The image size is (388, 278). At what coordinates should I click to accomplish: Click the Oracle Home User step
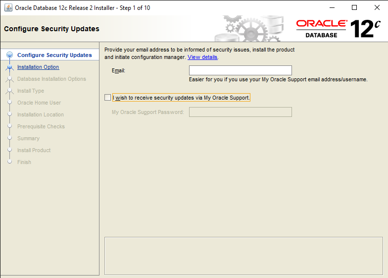[x=39, y=103]
